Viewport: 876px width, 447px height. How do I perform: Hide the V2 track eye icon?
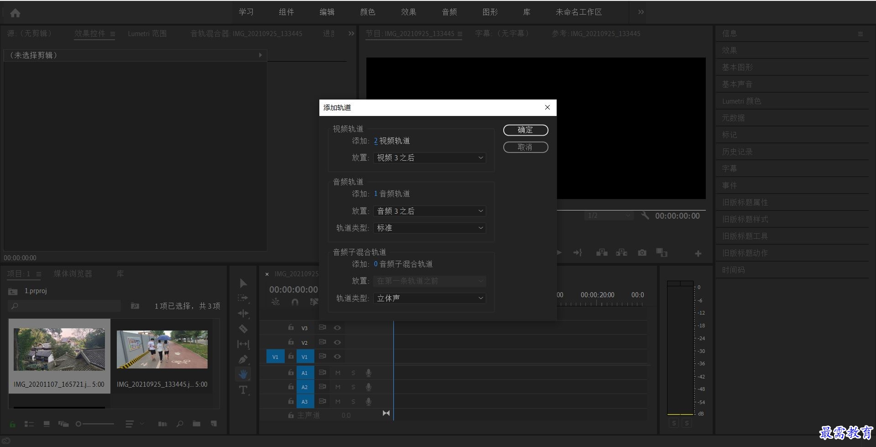point(337,342)
